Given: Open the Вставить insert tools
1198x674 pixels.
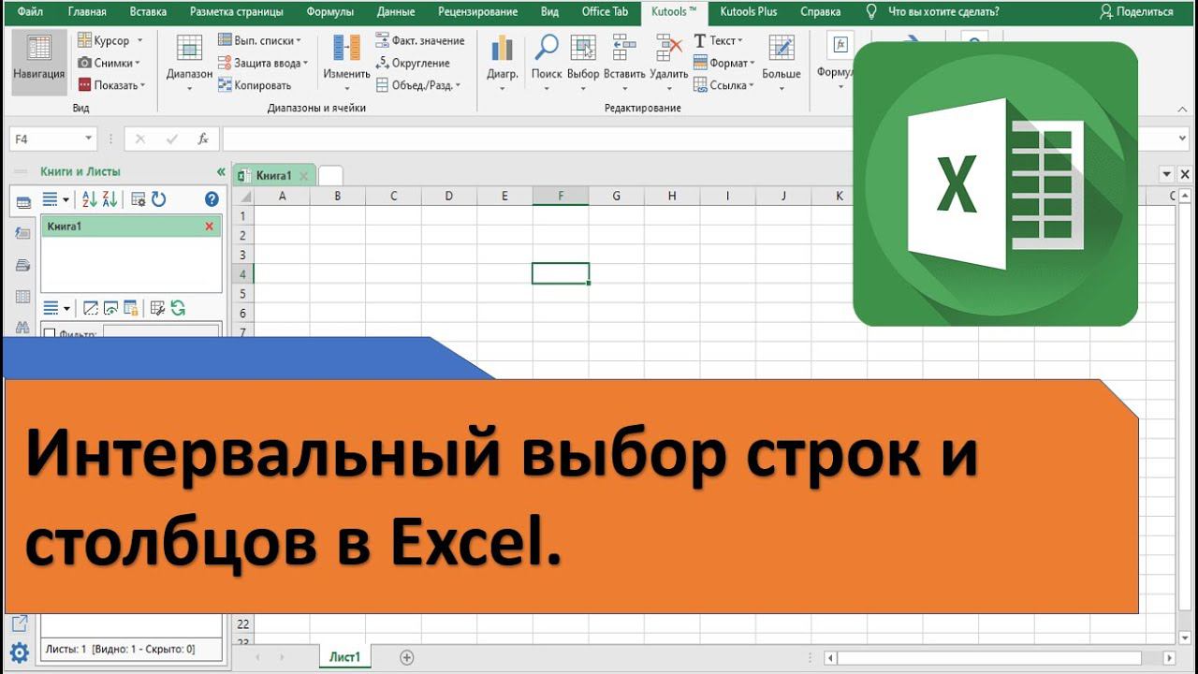Looking at the screenshot, I should click(624, 62).
